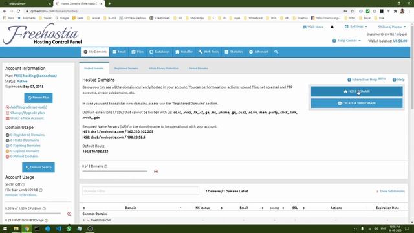Open Windows Start menu

point(5,228)
